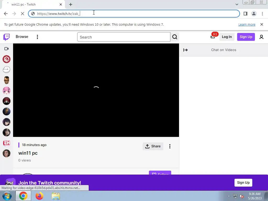Stop loading the page

point(23,14)
